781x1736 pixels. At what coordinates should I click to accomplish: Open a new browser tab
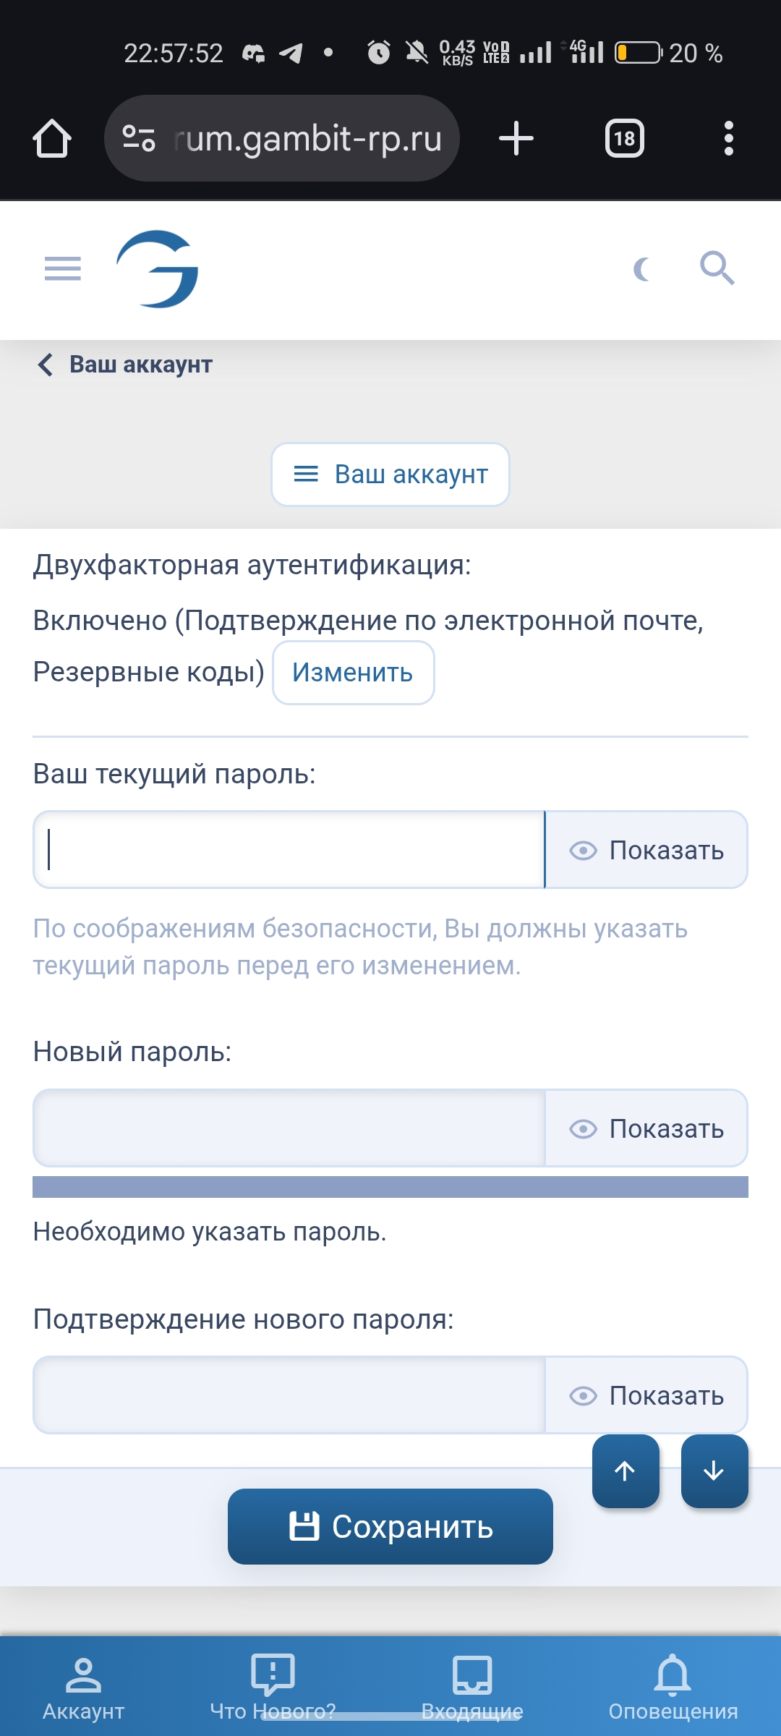coord(516,138)
